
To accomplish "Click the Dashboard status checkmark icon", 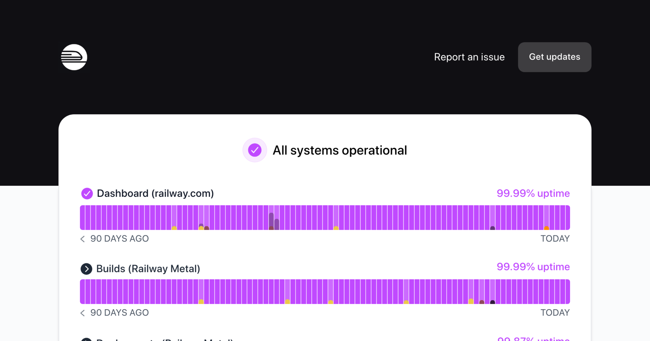I will (87, 194).
